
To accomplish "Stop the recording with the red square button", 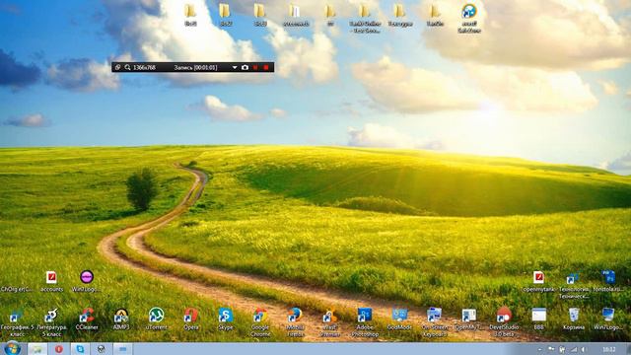I will tap(266, 68).
